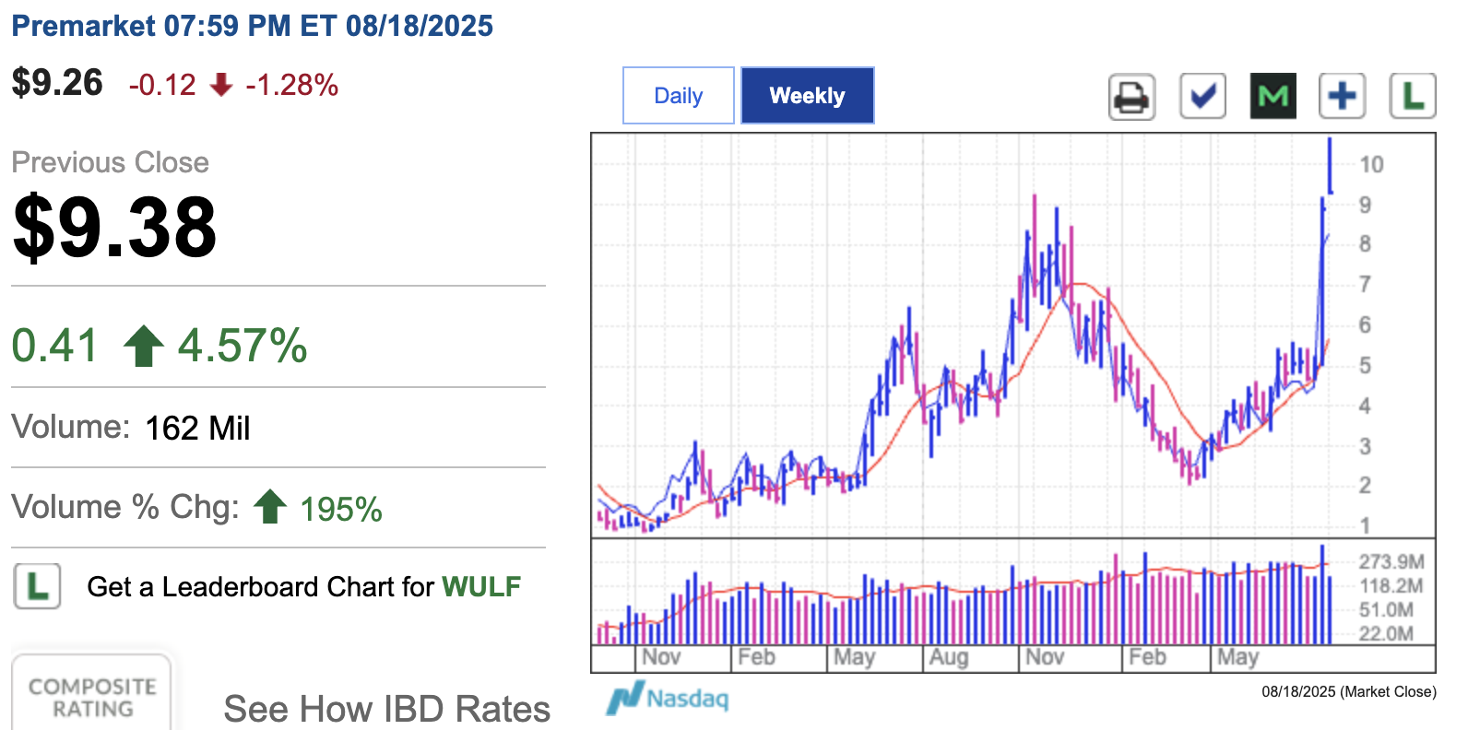Click the 273.9M volume axis label
Viewport: 1468px width, 730px height.
pyautogui.click(x=1391, y=561)
